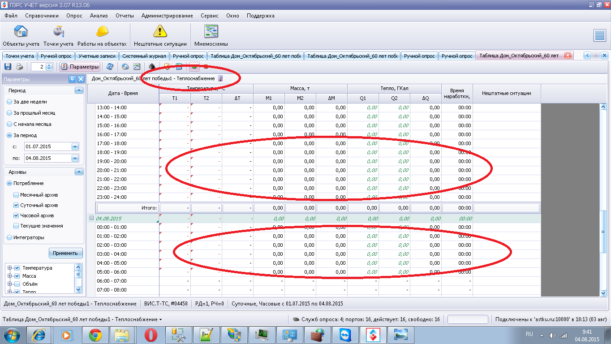
Task: Toggle the Параметры toolbar button
Action: click(80, 67)
